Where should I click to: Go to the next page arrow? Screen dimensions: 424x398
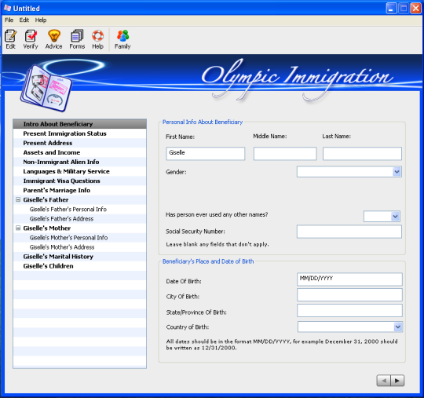397,381
